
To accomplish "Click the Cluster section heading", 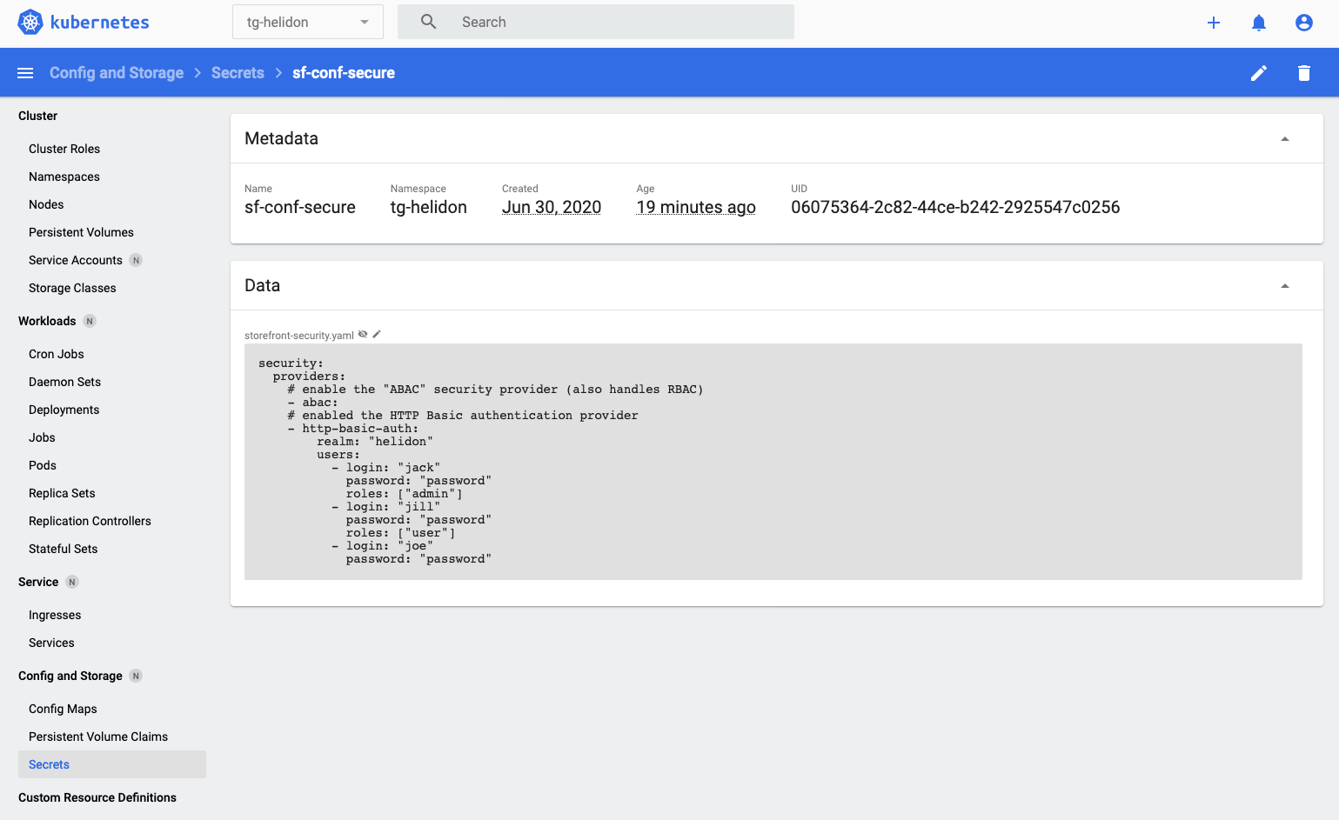I will [x=38, y=116].
